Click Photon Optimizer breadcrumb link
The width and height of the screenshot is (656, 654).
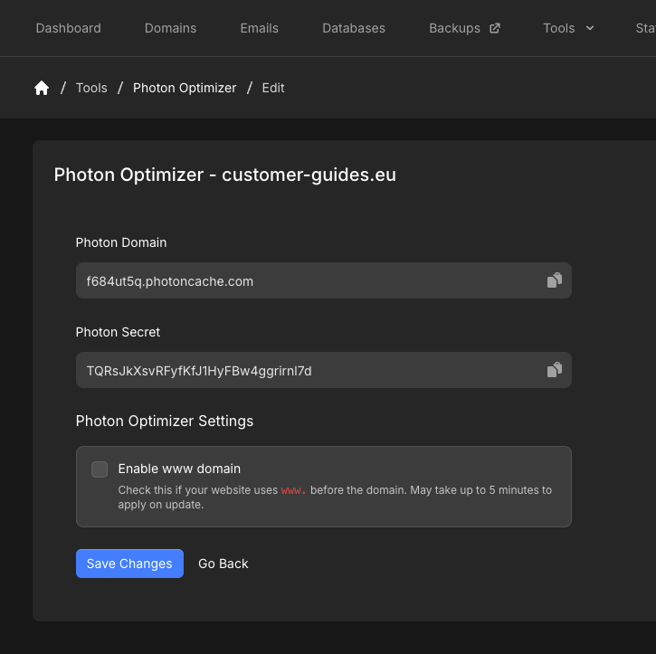(185, 88)
